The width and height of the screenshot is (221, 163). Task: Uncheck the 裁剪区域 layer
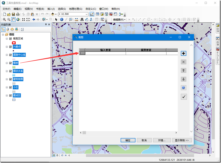coord(10,38)
